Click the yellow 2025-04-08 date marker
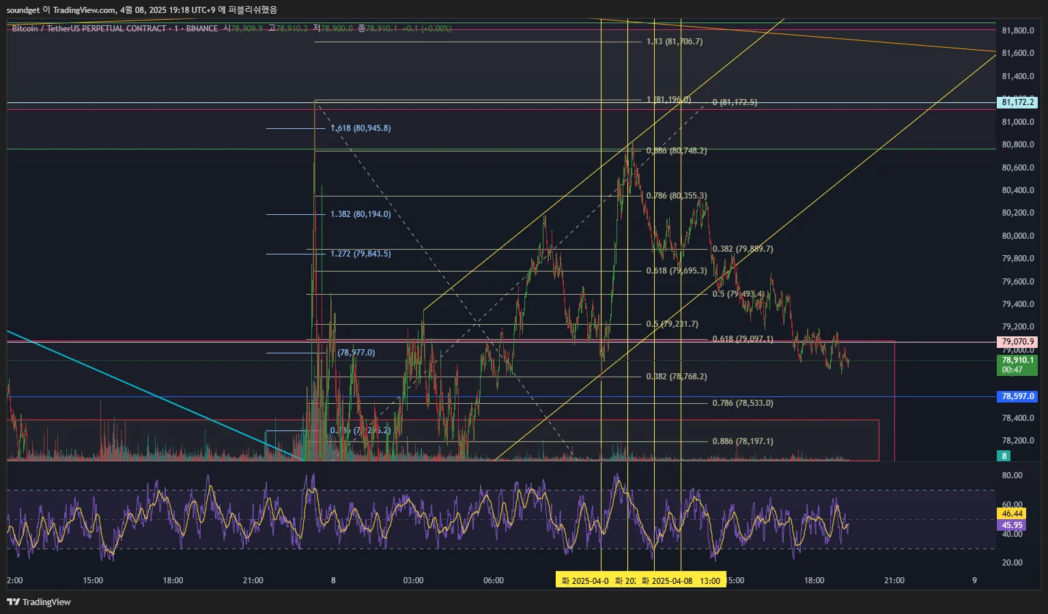 coord(667,581)
